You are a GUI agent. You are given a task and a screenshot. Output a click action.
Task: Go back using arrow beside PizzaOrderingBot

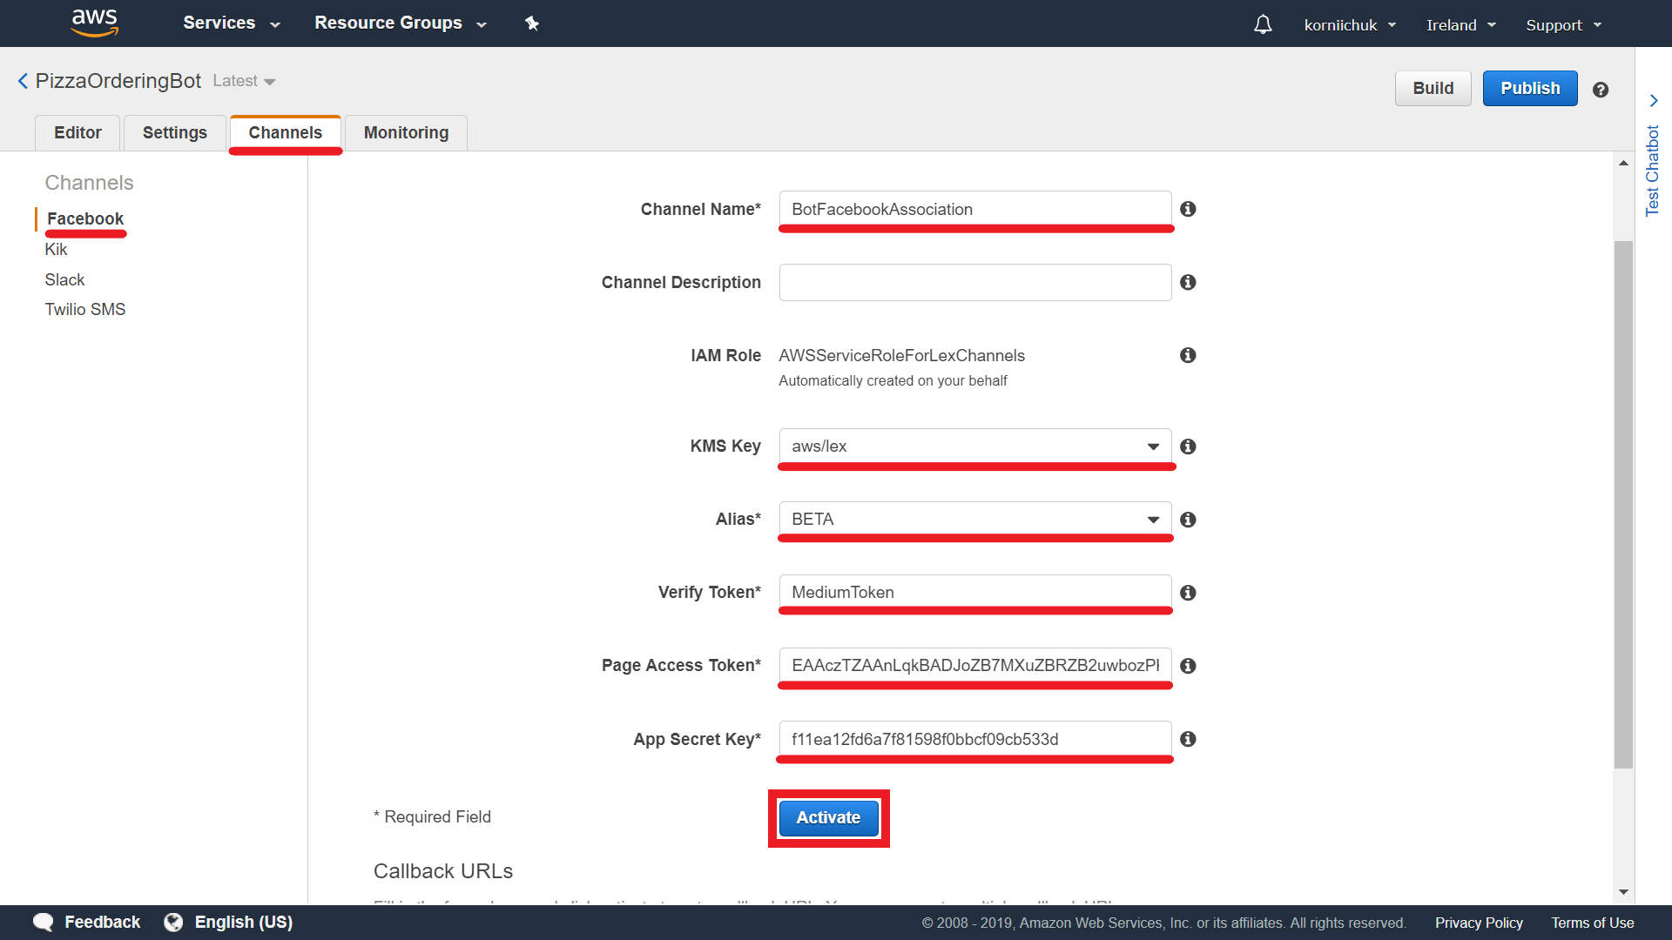pos(23,81)
